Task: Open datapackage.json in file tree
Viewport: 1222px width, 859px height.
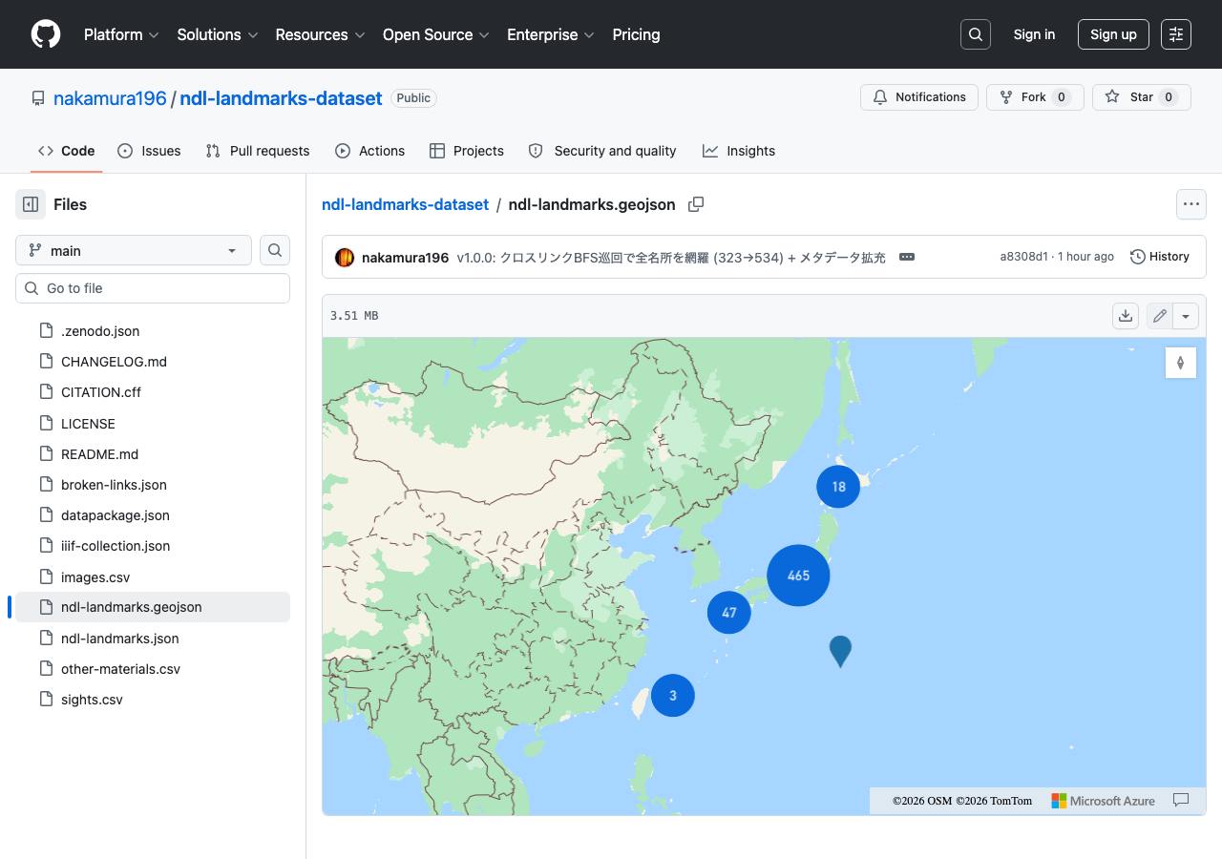Action: pyautogui.click(x=153, y=515)
